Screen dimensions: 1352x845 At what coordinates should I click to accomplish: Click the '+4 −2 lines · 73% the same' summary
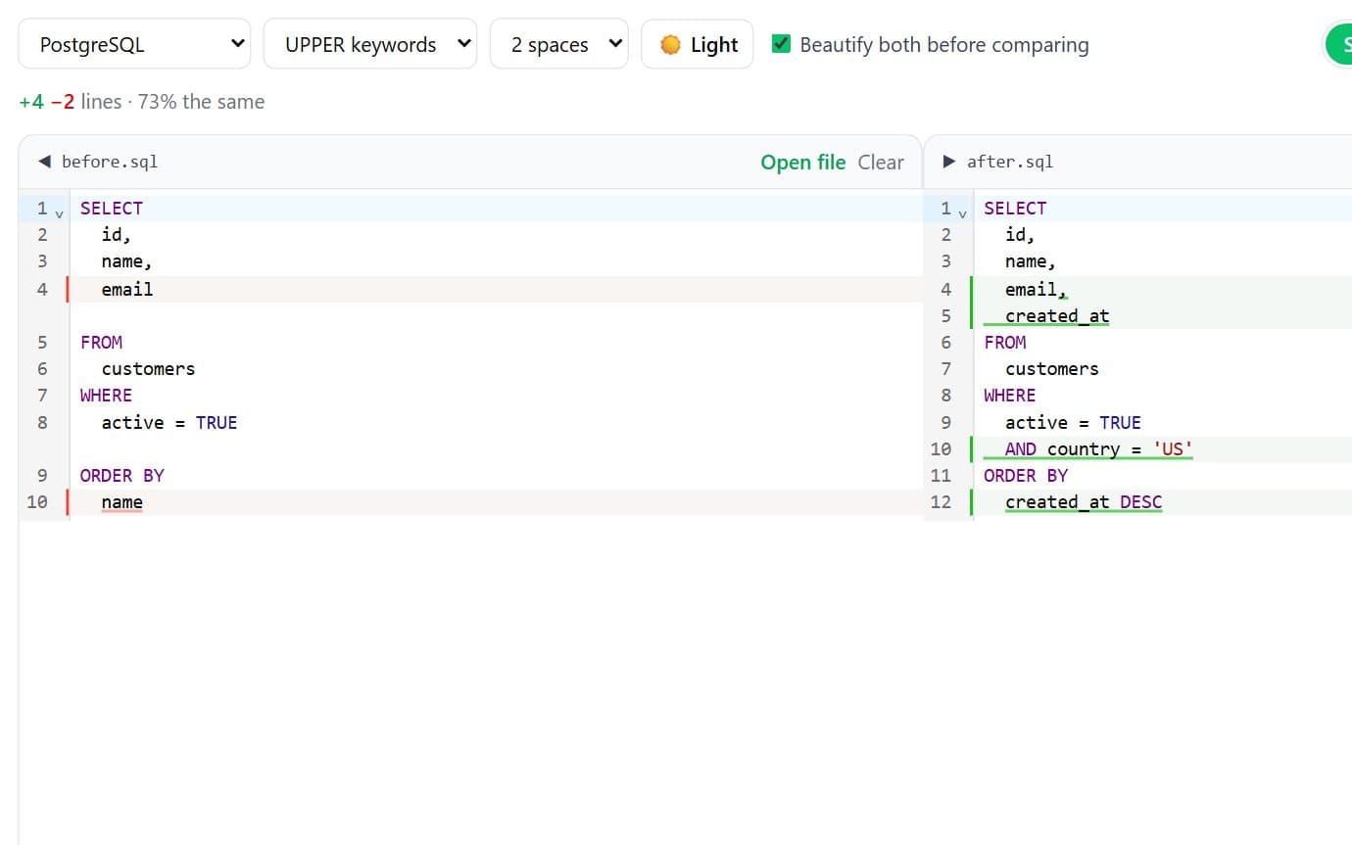(x=142, y=102)
